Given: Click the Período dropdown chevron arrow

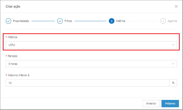Looking at the screenshot, I should click(x=173, y=64).
